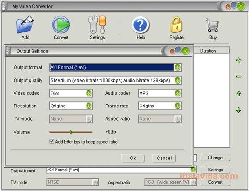Screen dimensions: 249x191
Task: Click the Buy shopping cart icon
Action: 212,25
